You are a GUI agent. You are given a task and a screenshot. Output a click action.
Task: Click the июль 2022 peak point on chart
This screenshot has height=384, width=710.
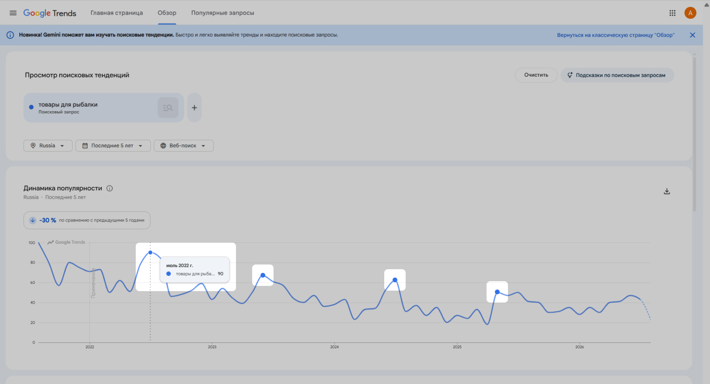click(150, 253)
